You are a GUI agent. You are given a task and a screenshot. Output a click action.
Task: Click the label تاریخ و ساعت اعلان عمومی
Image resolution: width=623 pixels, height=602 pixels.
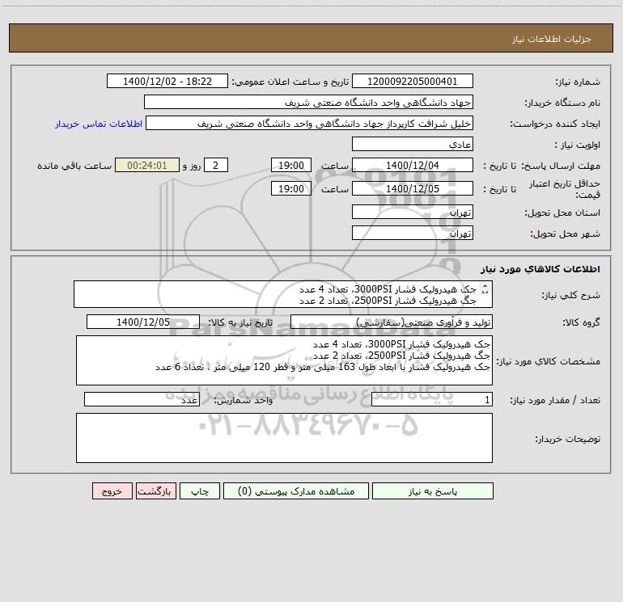tap(290, 82)
